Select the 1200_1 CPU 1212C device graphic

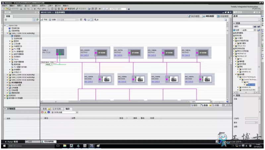coord(60,52)
